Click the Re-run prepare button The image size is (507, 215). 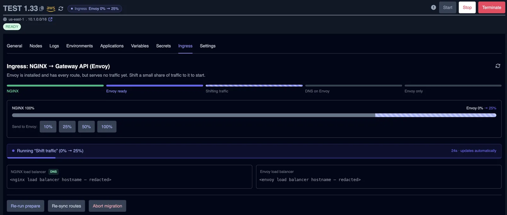25,206
